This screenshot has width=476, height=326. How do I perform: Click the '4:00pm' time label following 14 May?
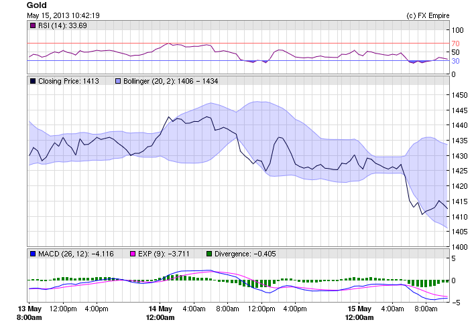tap(295, 309)
